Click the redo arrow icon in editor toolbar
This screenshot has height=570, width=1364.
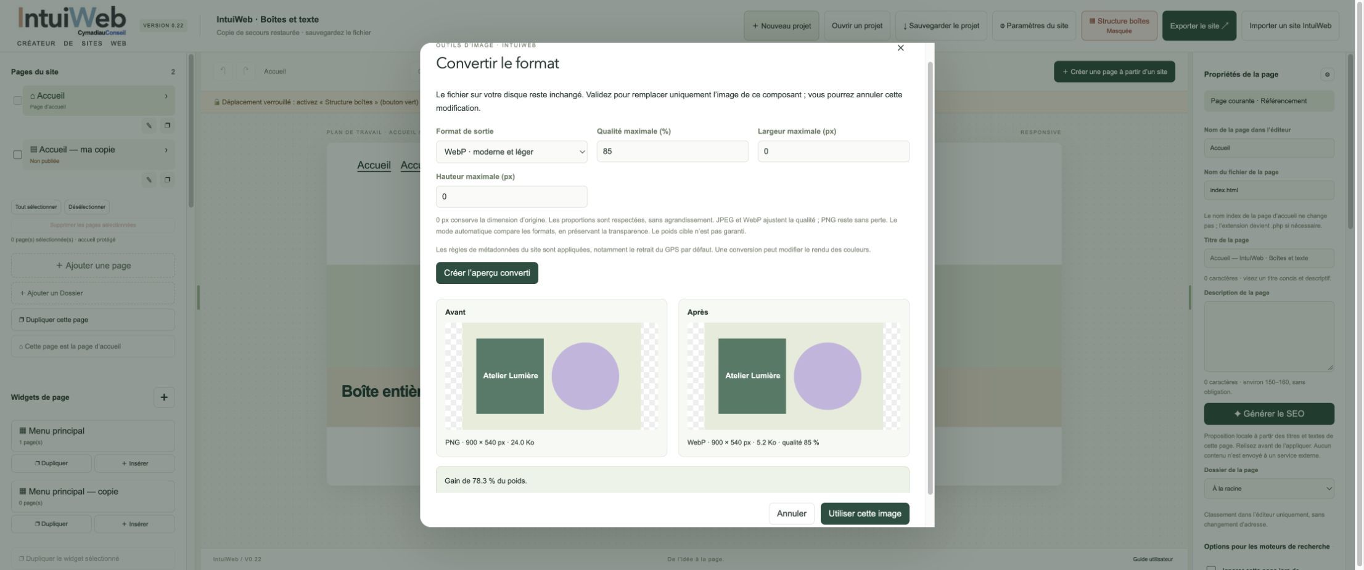[x=246, y=71]
